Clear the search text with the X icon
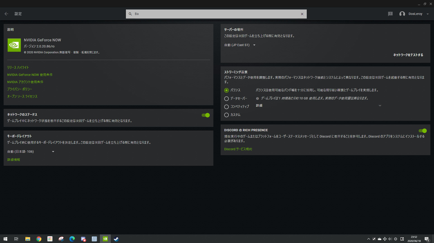The width and height of the screenshot is (434, 243). click(302, 14)
